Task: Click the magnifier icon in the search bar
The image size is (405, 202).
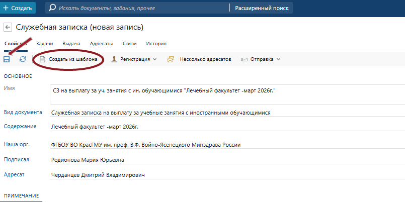Action: coord(53,8)
